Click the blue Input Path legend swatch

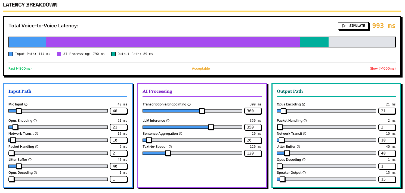coord(11,54)
